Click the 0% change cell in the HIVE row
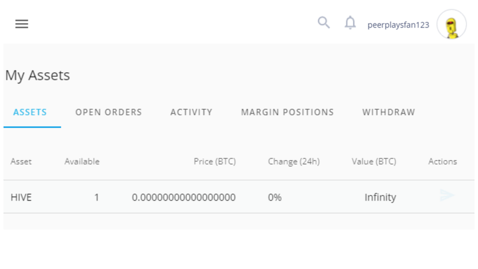 point(274,197)
